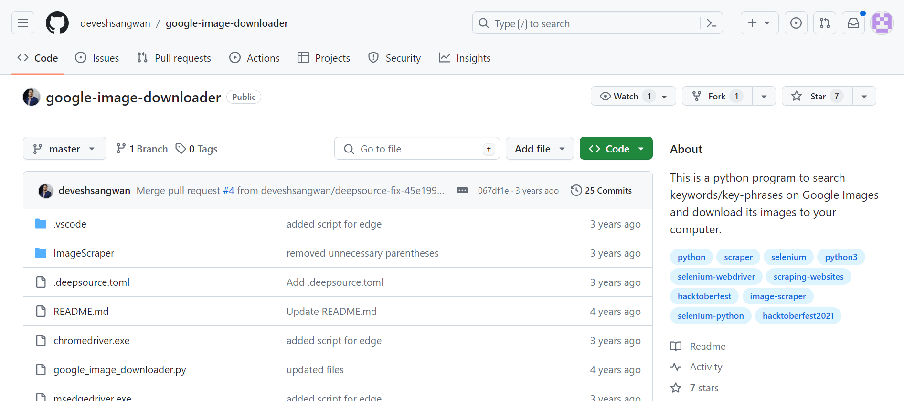Image resolution: width=904 pixels, height=401 pixels.
Task: Click the GitHub logo home icon
Action: (57, 23)
